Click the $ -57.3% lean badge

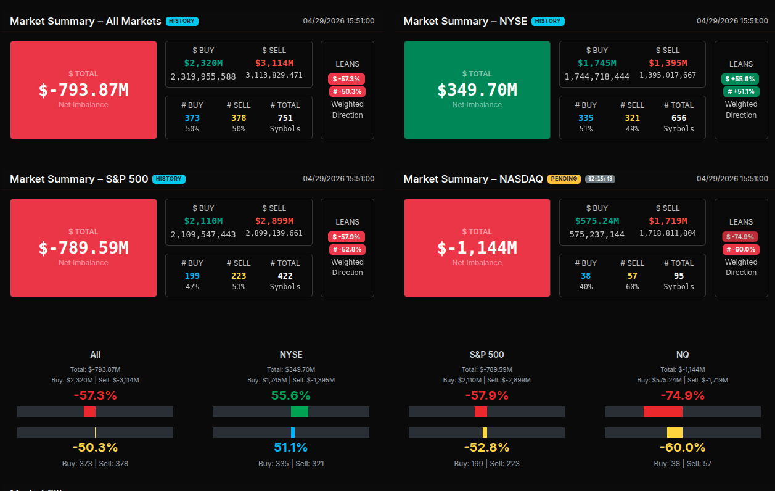click(346, 79)
